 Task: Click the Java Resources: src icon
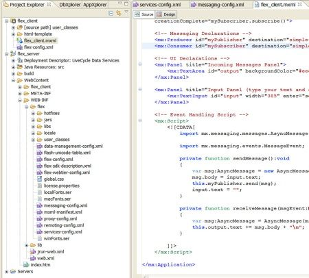tap(20, 67)
